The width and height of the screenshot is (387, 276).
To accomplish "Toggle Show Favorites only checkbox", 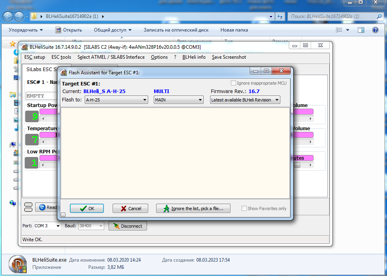I will click(x=244, y=208).
